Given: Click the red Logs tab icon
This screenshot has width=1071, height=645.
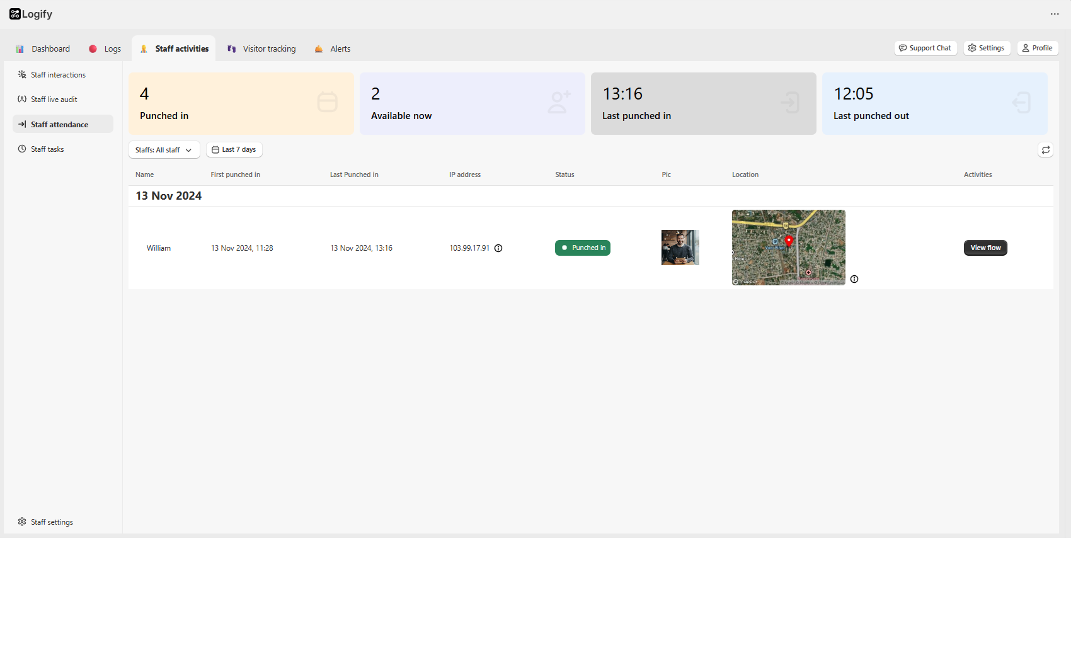Looking at the screenshot, I should 93,49.
